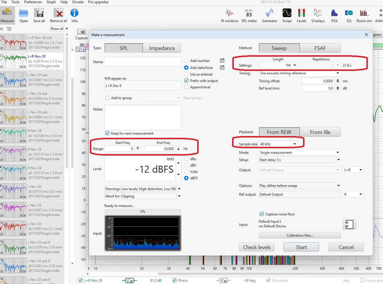Switch to the Impedance measurement type
The width and height of the screenshot is (383, 284).
162,48
